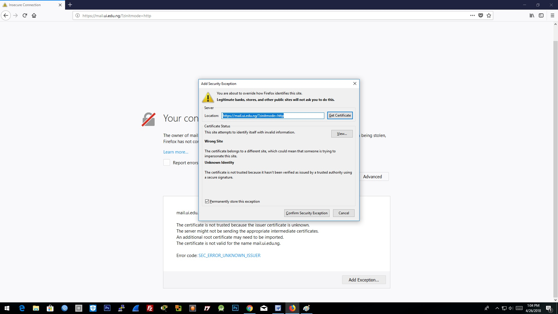The height and width of the screenshot is (314, 558).
Task: Check the Report errors checkbox
Action: [x=167, y=163]
